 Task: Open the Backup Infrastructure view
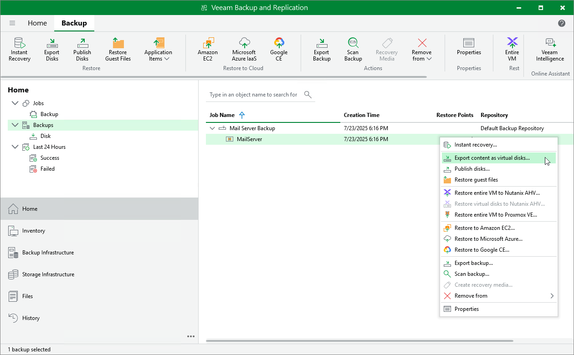tap(48, 253)
